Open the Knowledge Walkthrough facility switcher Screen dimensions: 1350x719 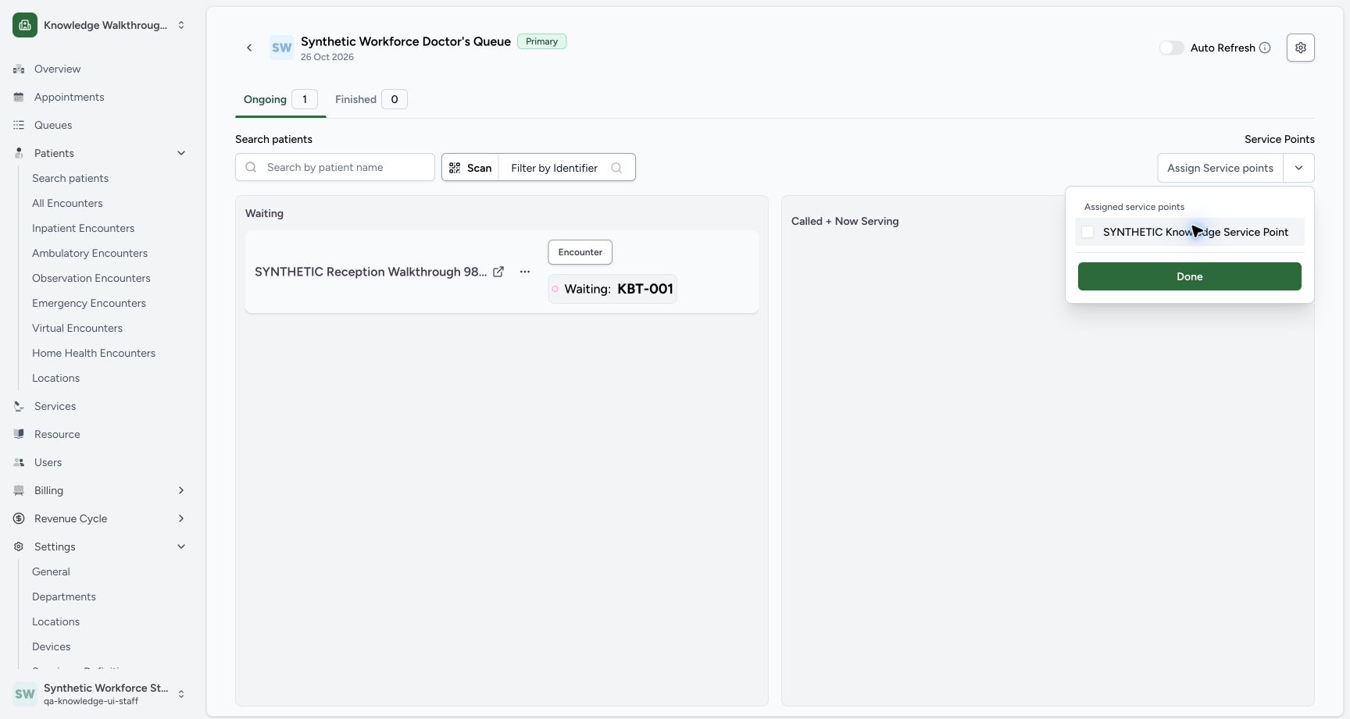coord(100,25)
